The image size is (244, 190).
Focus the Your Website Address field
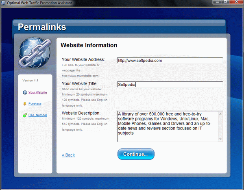click(x=170, y=60)
